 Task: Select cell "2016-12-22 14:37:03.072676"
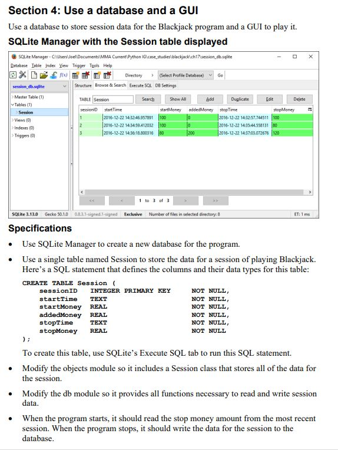click(245, 133)
